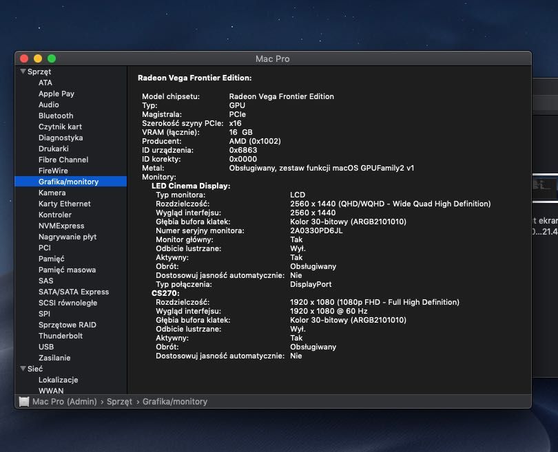Select ATA in the sidebar
558x452 pixels.
point(45,83)
